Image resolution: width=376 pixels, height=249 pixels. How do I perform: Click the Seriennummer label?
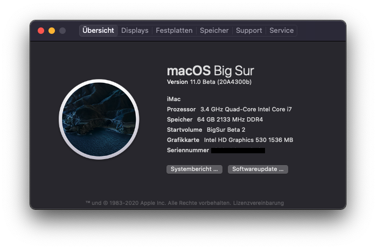click(188, 150)
